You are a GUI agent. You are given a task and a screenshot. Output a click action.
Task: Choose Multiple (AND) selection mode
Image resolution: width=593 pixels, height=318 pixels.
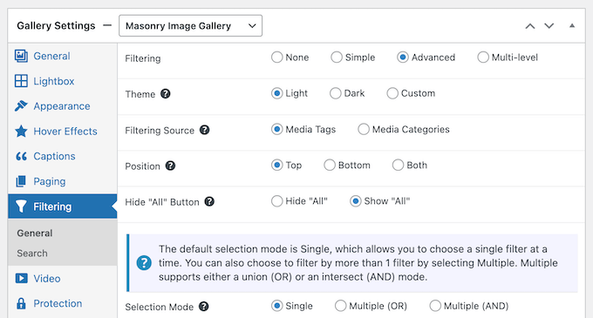pyautogui.click(x=435, y=306)
